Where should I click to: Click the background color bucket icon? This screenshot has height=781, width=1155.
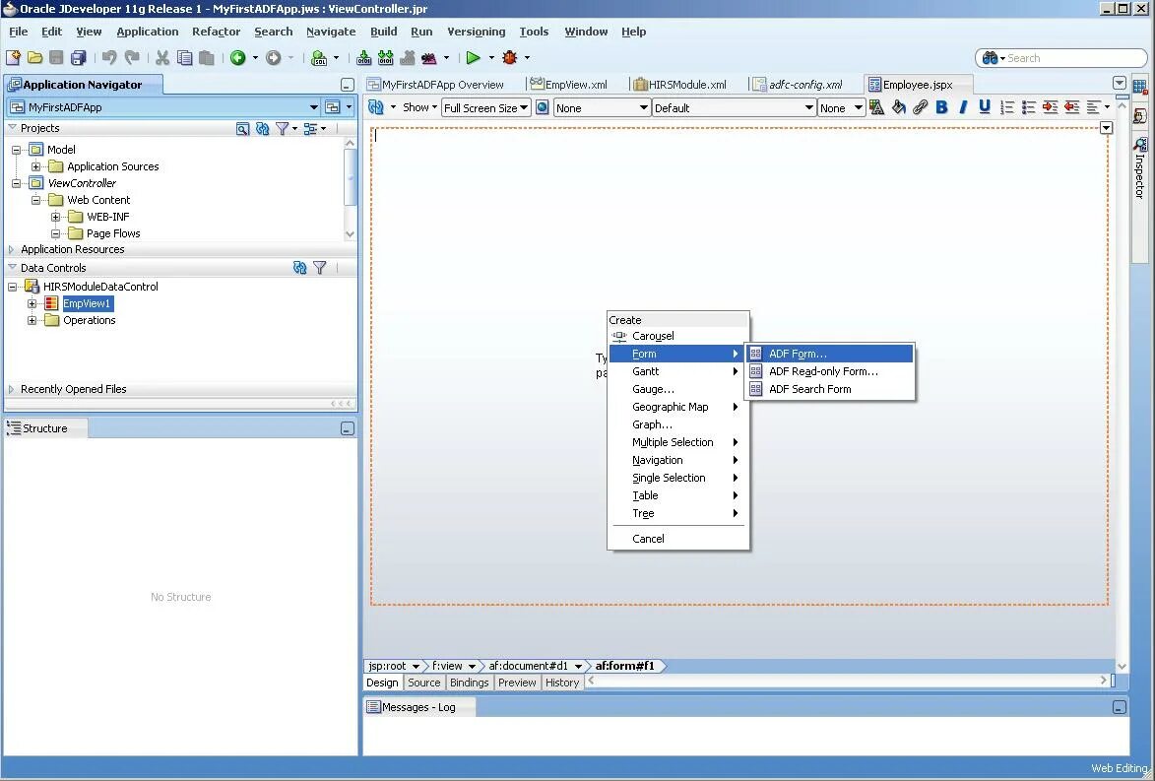click(898, 107)
